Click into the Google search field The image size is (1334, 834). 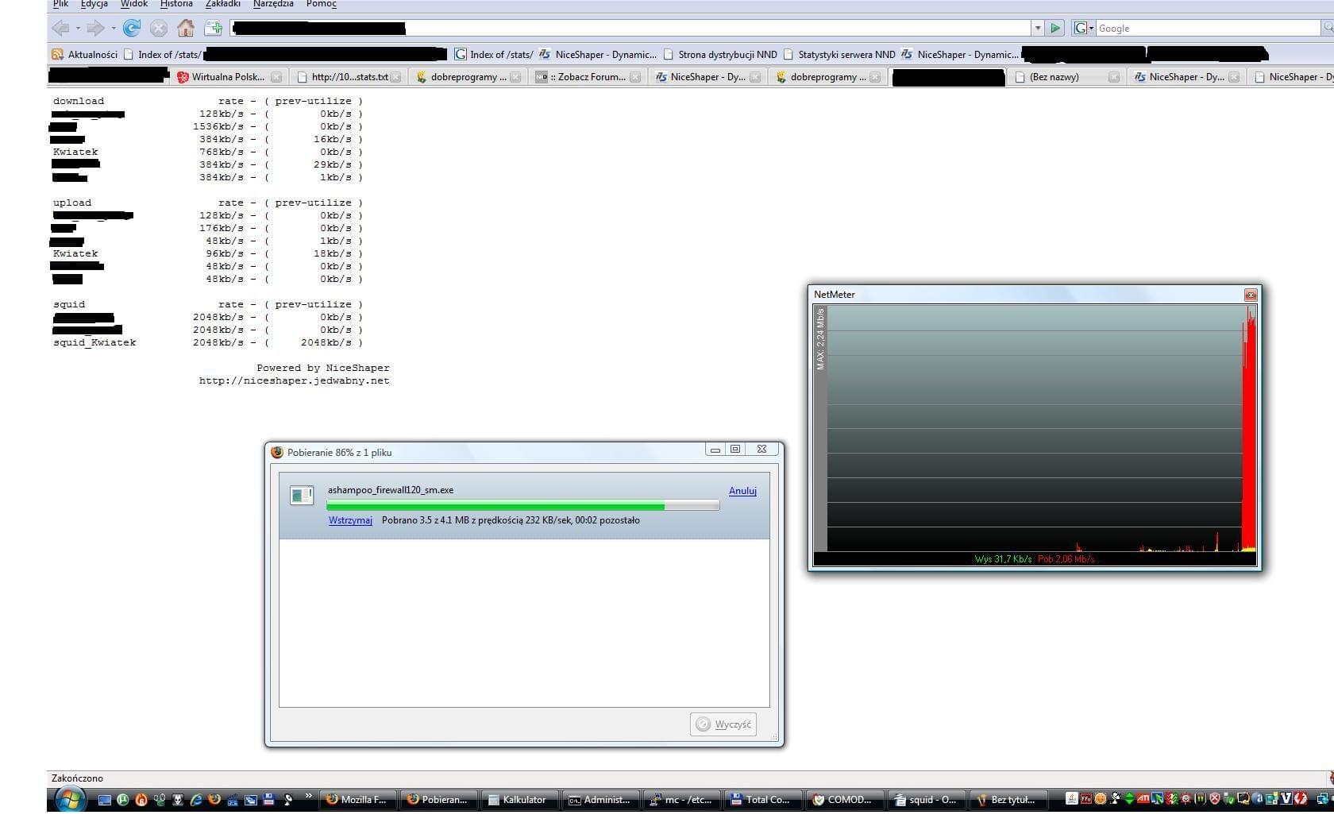(x=1207, y=29)
